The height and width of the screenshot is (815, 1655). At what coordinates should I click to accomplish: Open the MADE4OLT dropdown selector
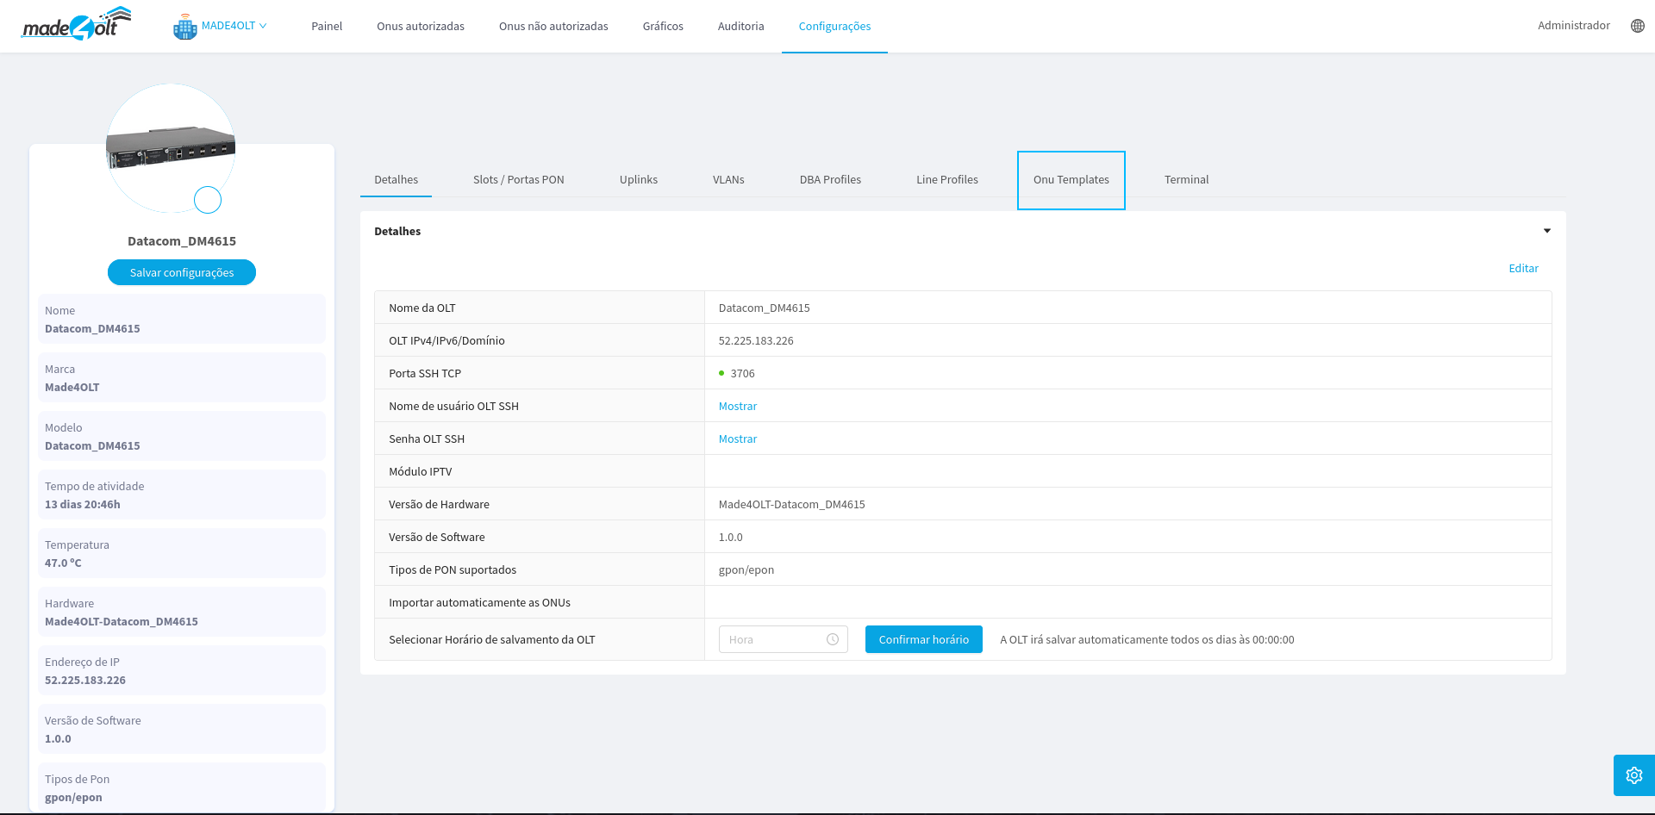234,26
